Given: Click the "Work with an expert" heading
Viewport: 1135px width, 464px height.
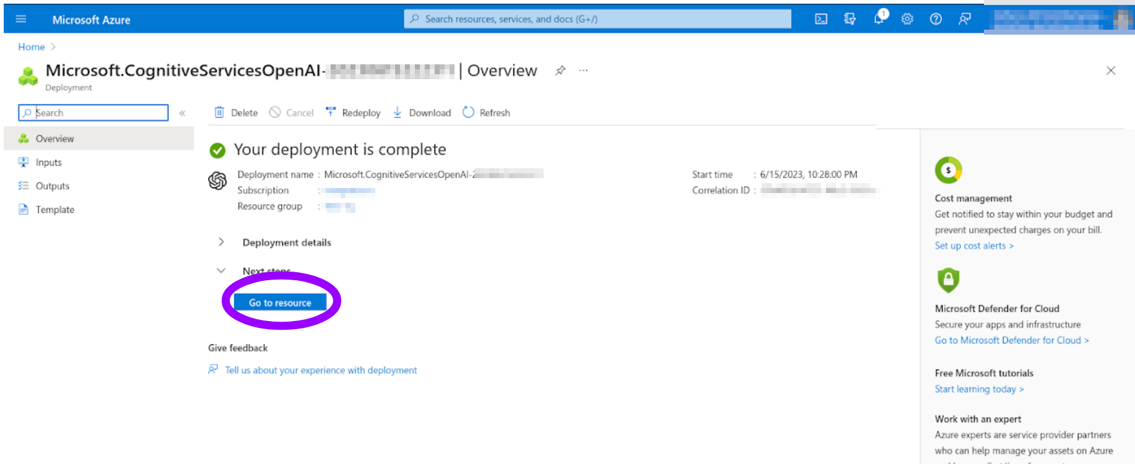Looking at the screenshot, I should pyautogui.click(x=978, y=419).
